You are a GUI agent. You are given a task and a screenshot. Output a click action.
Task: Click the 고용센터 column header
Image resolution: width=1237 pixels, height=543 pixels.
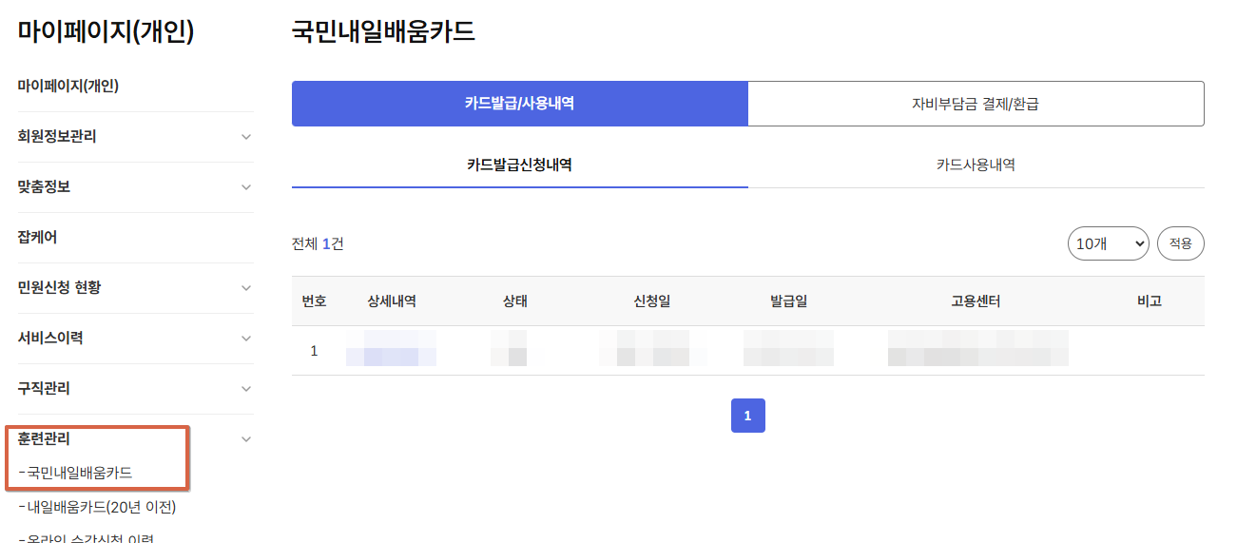976,301
